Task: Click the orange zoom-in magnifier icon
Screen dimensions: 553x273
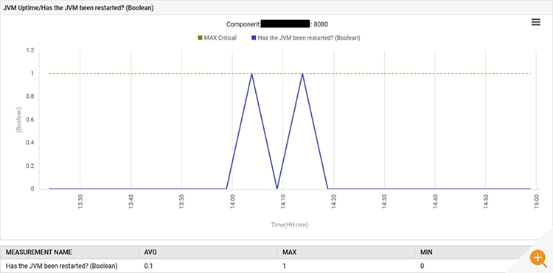Action: click(x=538, y=258)
